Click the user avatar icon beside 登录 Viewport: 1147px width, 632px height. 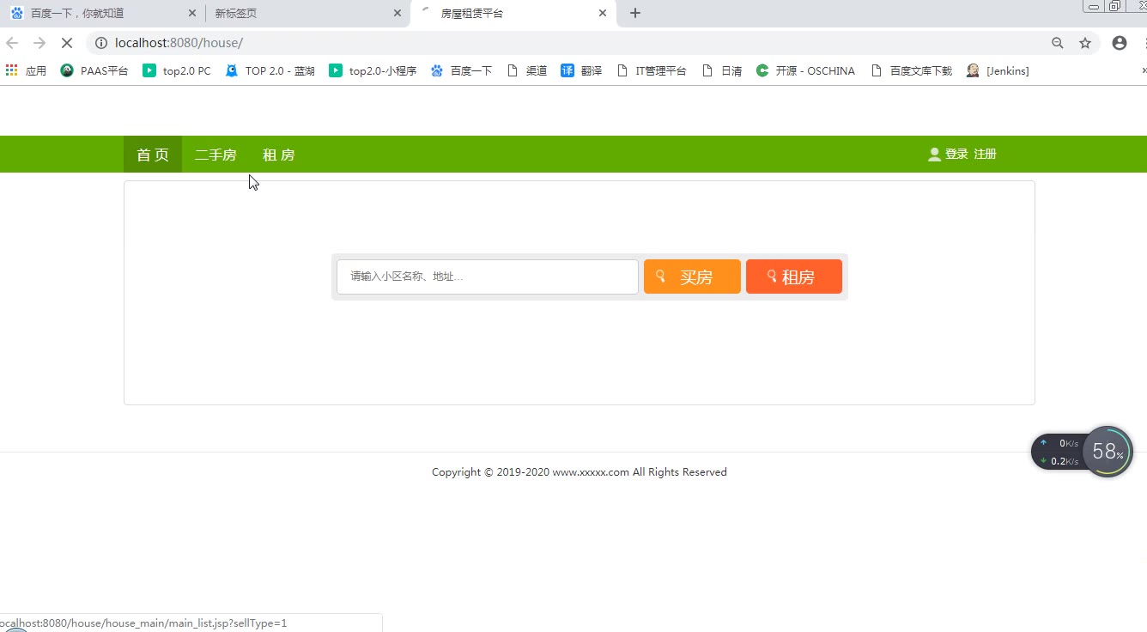pyautogui.click(x=934, y=155)
